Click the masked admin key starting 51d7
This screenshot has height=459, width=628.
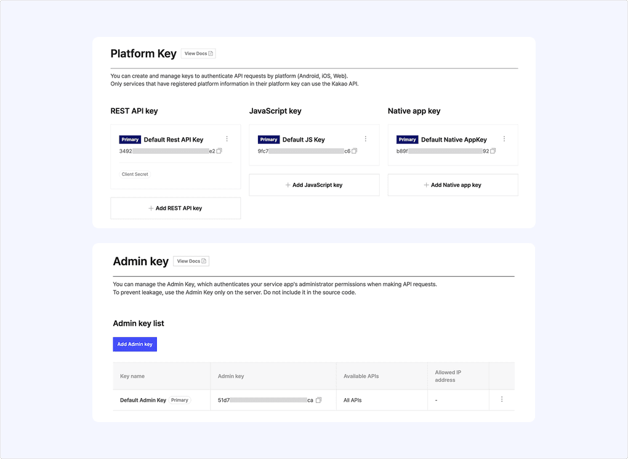tap(265, 400)
